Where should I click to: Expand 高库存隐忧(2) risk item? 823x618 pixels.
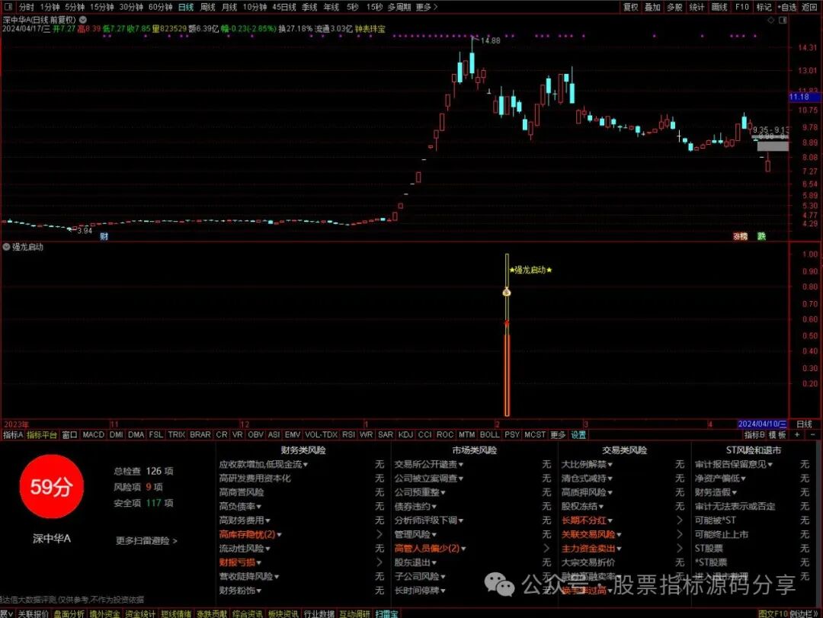(251, 534)
